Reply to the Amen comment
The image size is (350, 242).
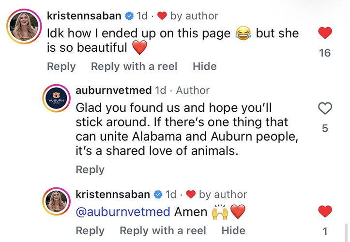click(90, 231)
